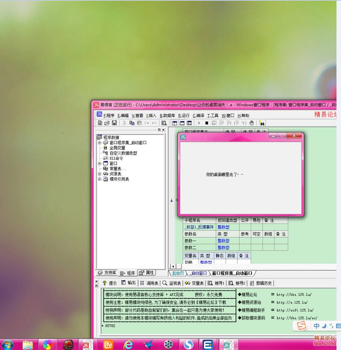Select the 全局变量 tree item
Screen dimensions: 341x350
[x=117, y=148]
